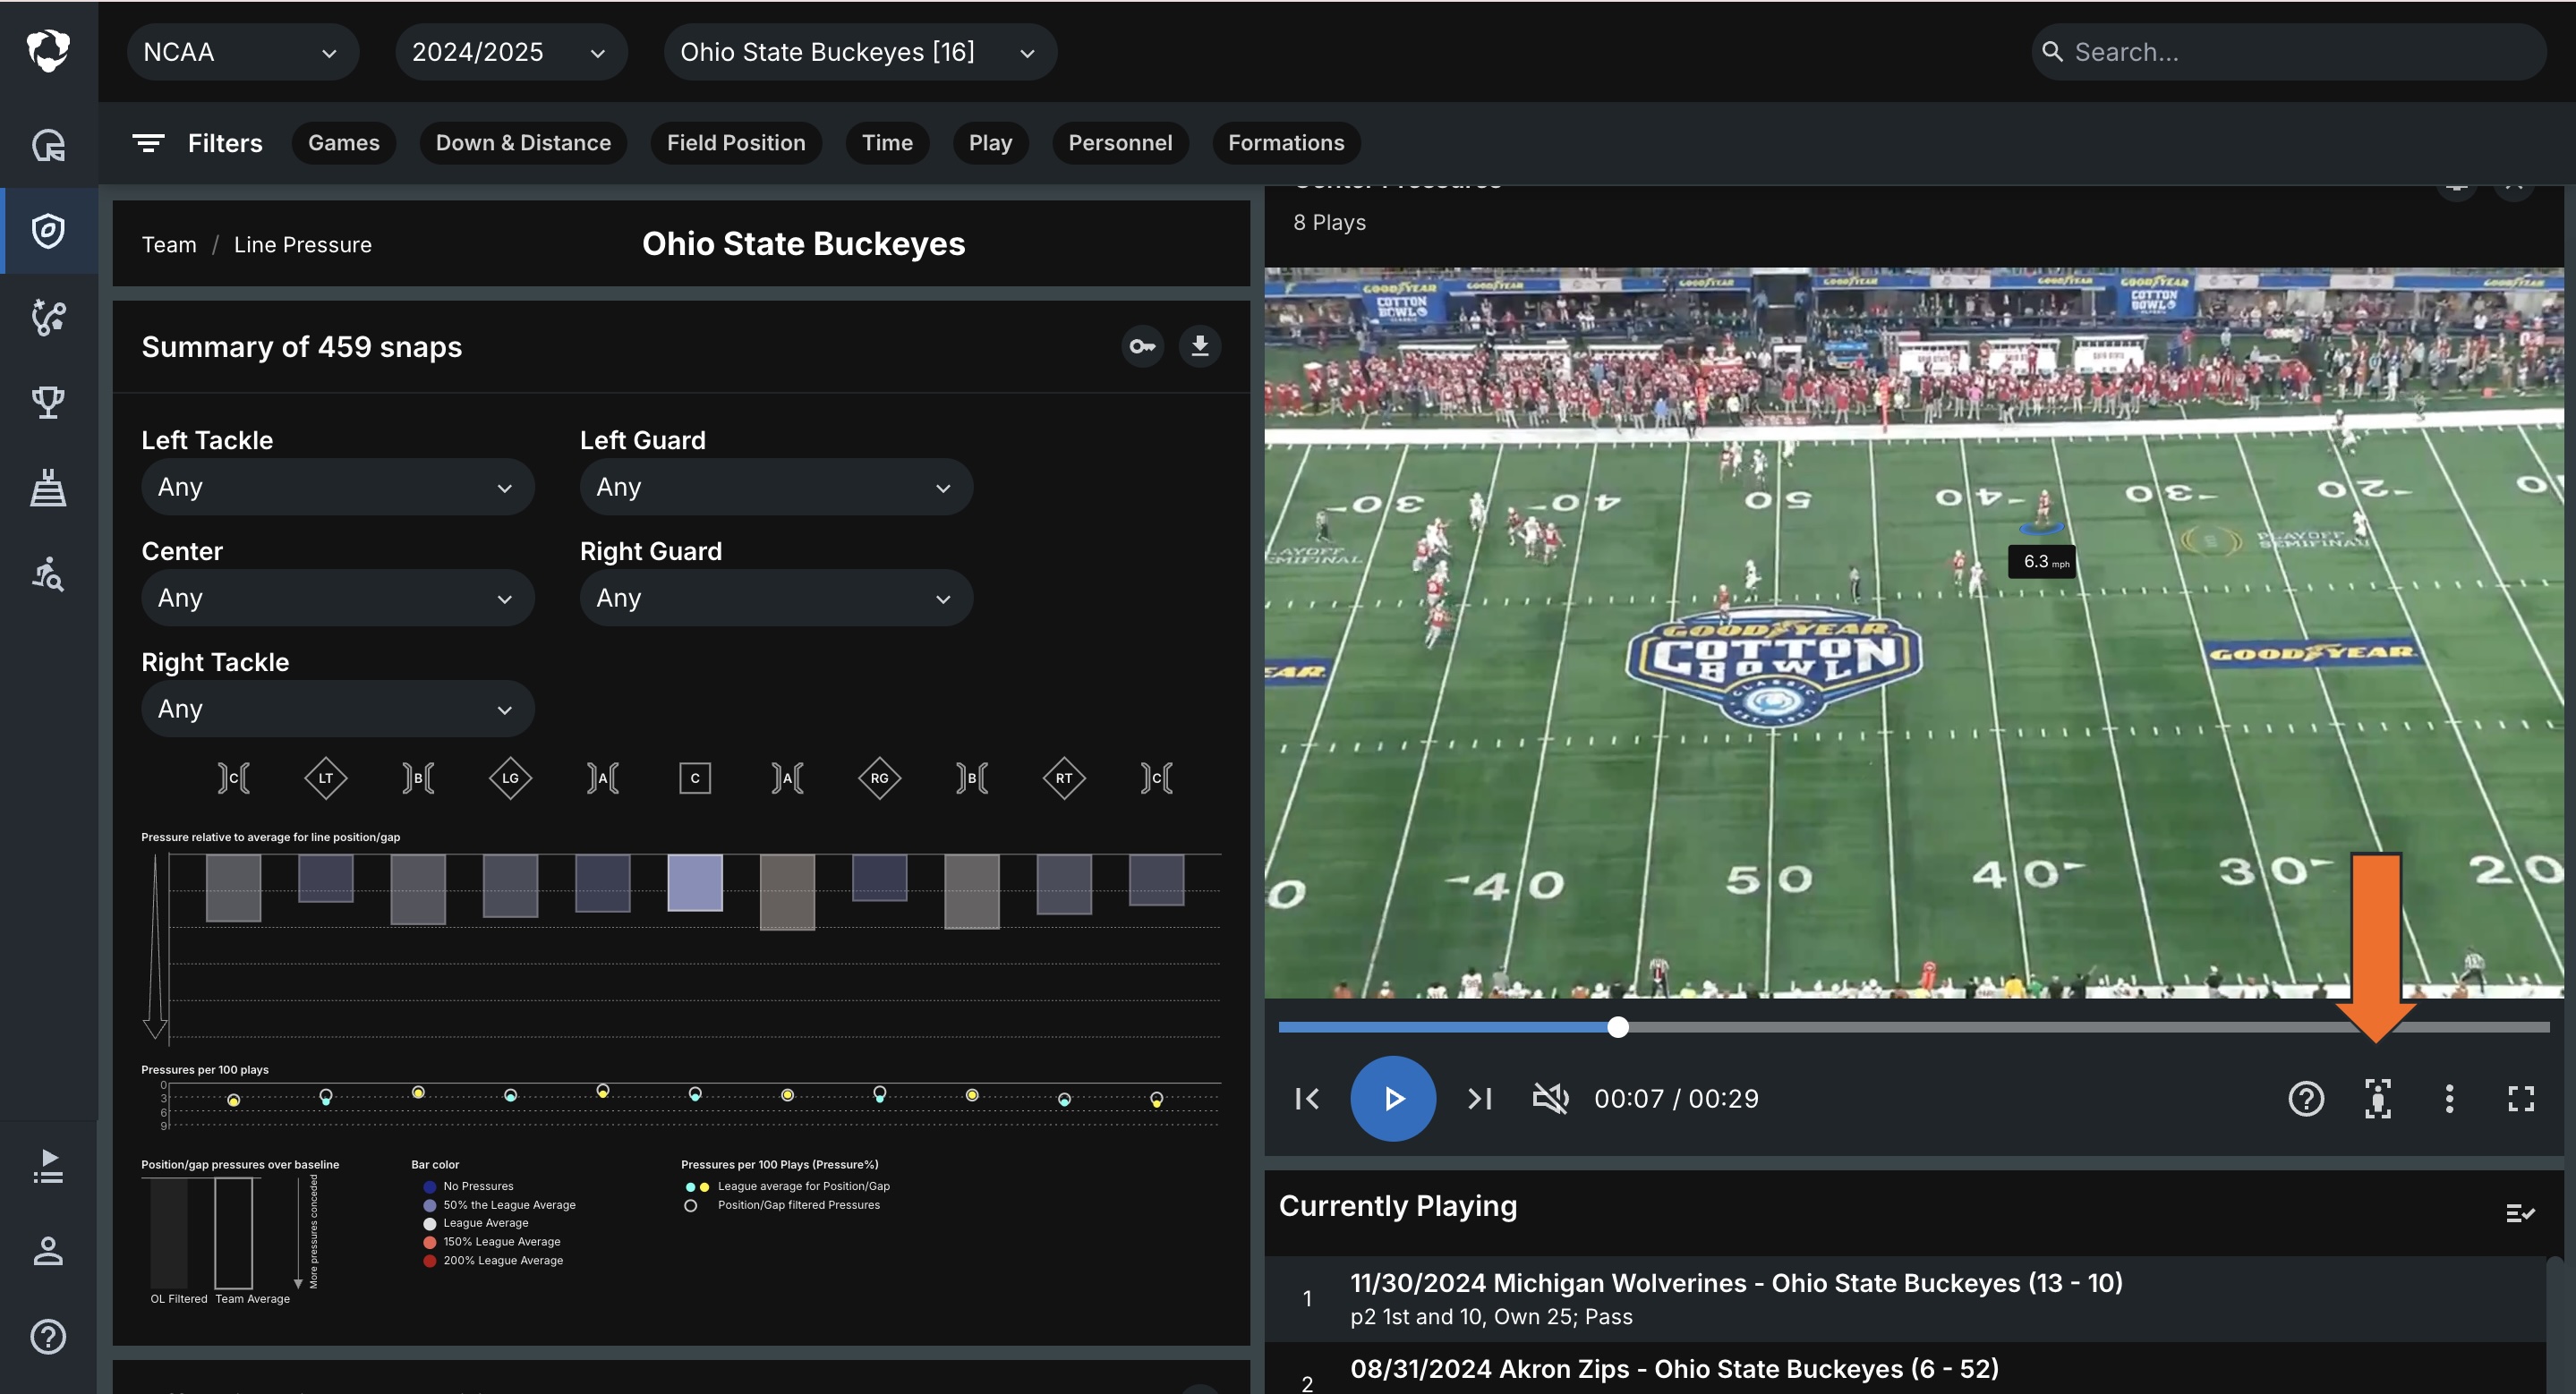Select Michigan Wolverines playlist entry
This screenshot has height=1394, width=2576.
pyautogui.click(x=1905, y=1298)
